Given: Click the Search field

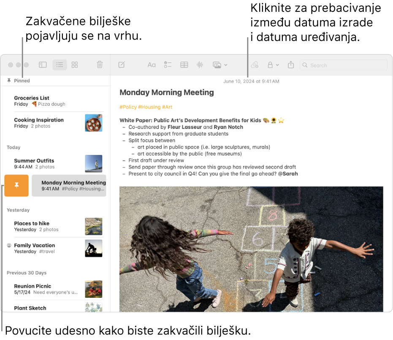Looking at the screenshot, I should pyautogui.click(x=343, y=65).
